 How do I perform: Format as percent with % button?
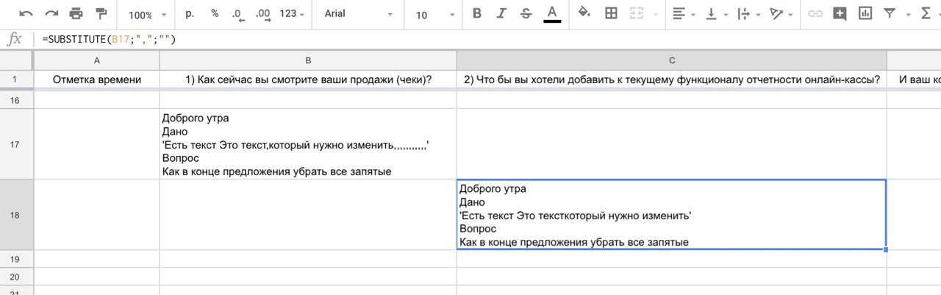215,13
